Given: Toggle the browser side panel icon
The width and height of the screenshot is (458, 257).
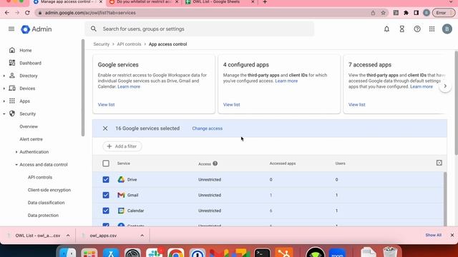Looking at the screenshot, I should tap(416, 13).
